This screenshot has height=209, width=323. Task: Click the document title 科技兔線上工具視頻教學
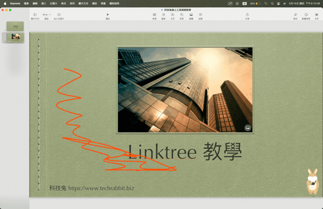(178, 10)
